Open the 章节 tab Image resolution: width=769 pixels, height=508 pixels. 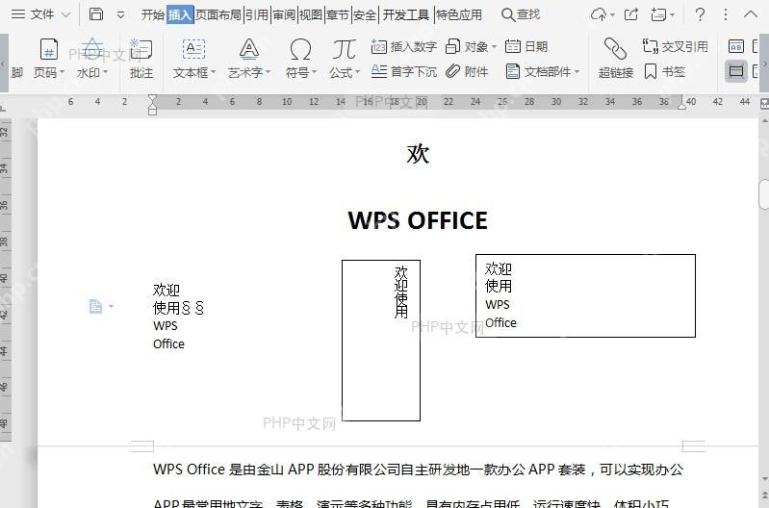338,14
